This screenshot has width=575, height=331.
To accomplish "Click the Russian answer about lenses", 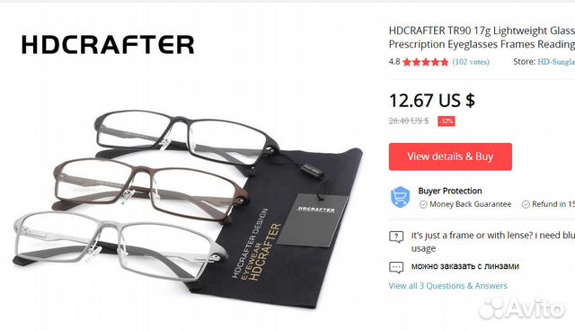I will pos(465,266).
